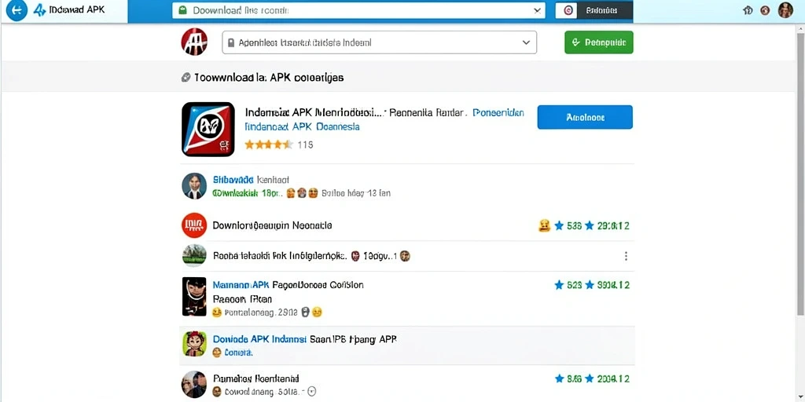Click the red circular site logo
805x402 pixels.
[x=194, y=42]
